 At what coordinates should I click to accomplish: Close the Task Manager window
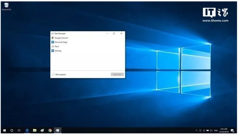121,33
